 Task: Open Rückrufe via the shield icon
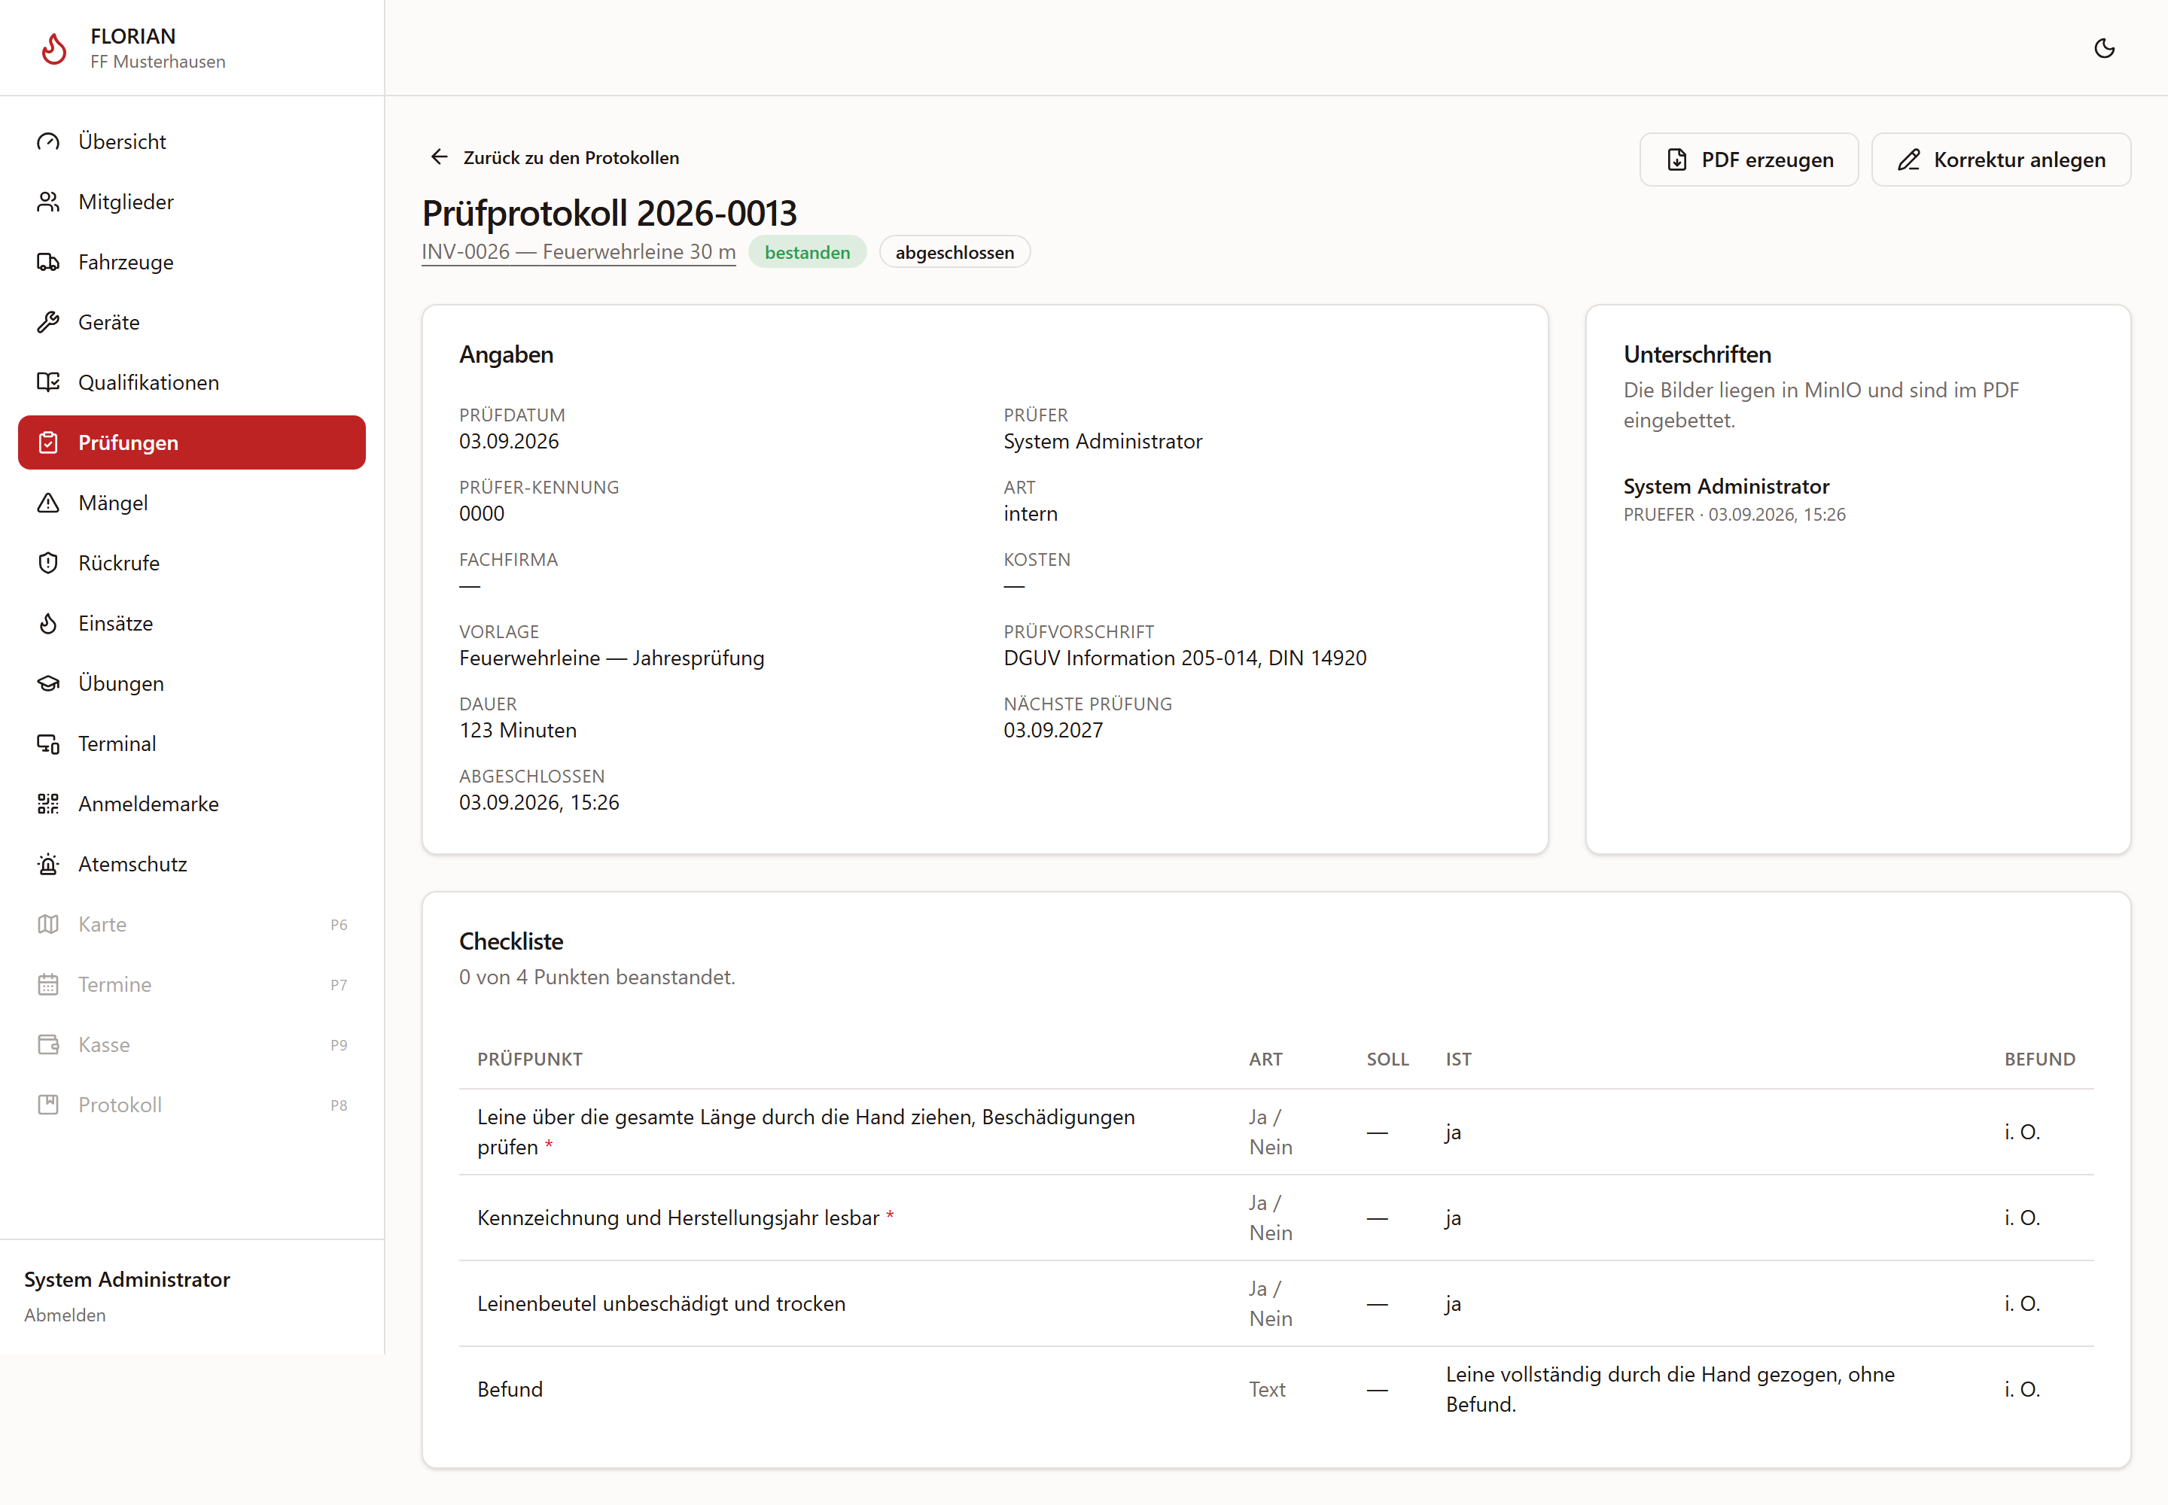tap(48, 563)
